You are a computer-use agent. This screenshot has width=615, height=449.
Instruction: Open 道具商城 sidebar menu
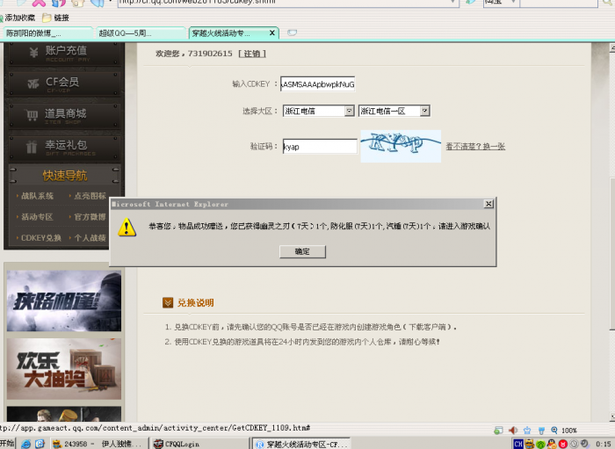(x=64, y=115)
